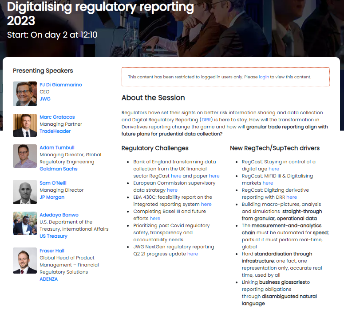Visit the TradeHeader company link

pos(55,131)
